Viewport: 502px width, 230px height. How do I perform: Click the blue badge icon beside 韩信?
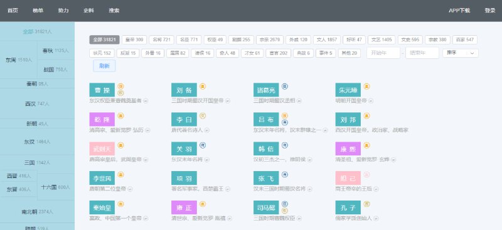(x=285, y=145)
